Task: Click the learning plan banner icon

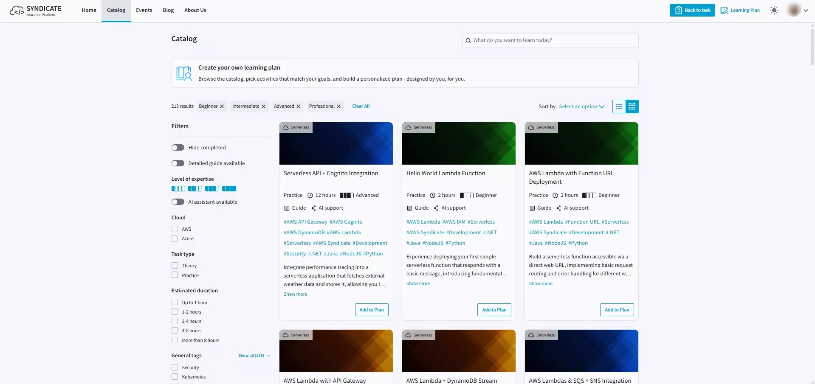Action: coord(184,73)
